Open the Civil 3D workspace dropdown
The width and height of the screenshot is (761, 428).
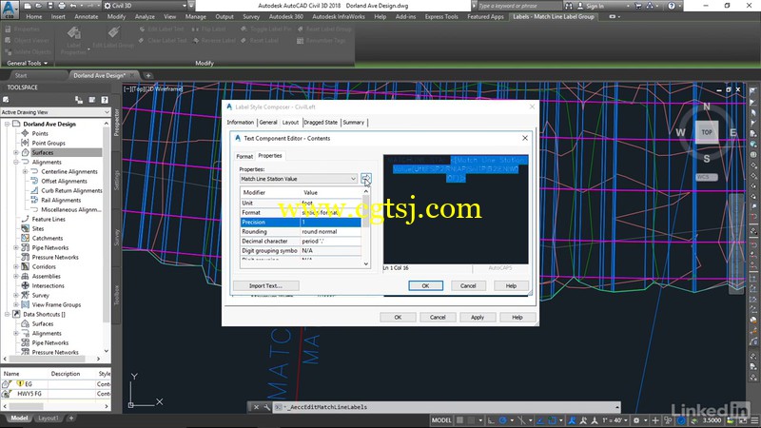point(185,6)
